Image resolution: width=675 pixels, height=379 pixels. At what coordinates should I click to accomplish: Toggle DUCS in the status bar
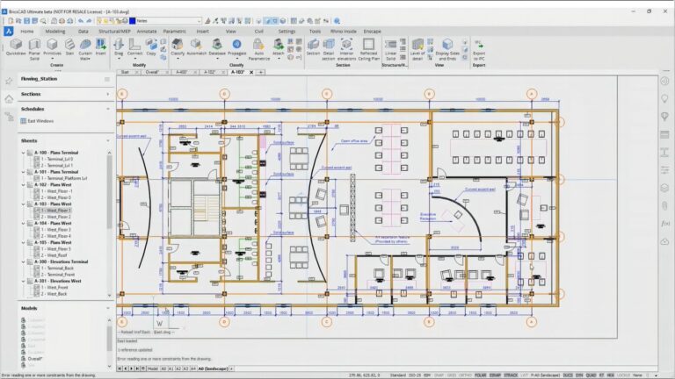(x=568, y=375)
